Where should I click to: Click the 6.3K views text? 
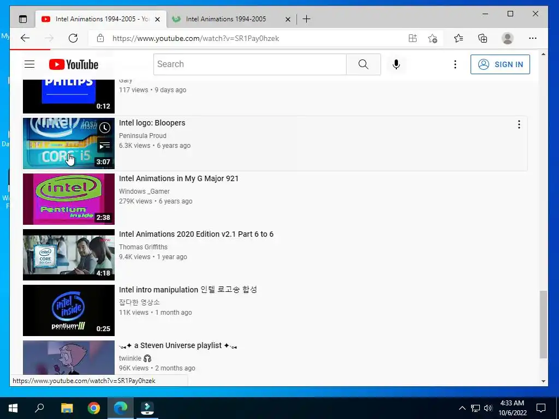click(x=134, y=145)
